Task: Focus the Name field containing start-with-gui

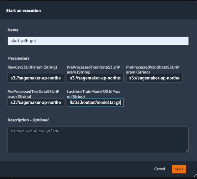Action: click(x=98, y=41)
